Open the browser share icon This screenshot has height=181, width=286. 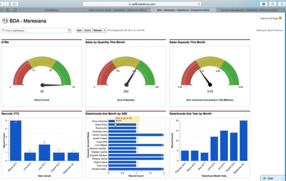click(x=273, y=4)
